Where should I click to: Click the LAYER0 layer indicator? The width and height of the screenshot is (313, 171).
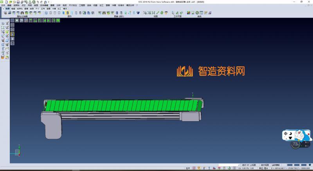click(x=276, y=165)
